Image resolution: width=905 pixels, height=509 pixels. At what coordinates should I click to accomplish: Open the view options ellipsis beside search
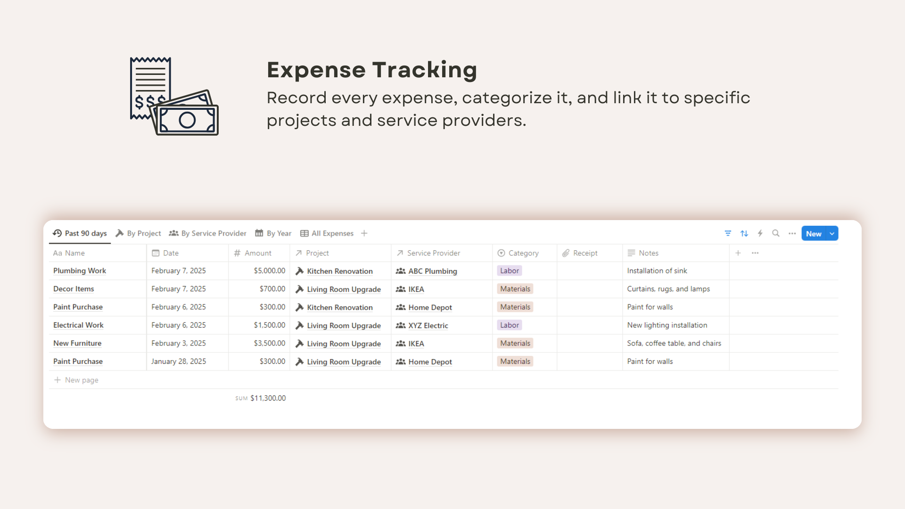coord(792,233)
